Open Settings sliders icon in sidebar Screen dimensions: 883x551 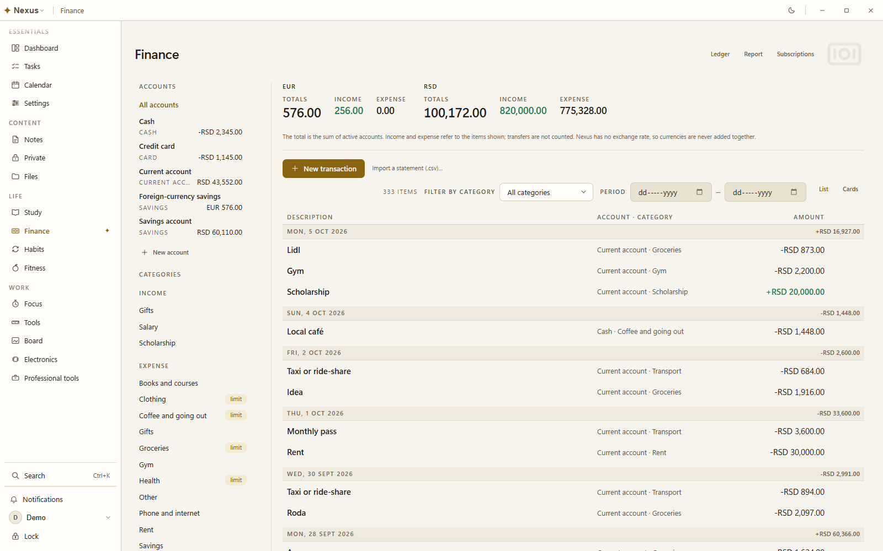coord(15,103)
